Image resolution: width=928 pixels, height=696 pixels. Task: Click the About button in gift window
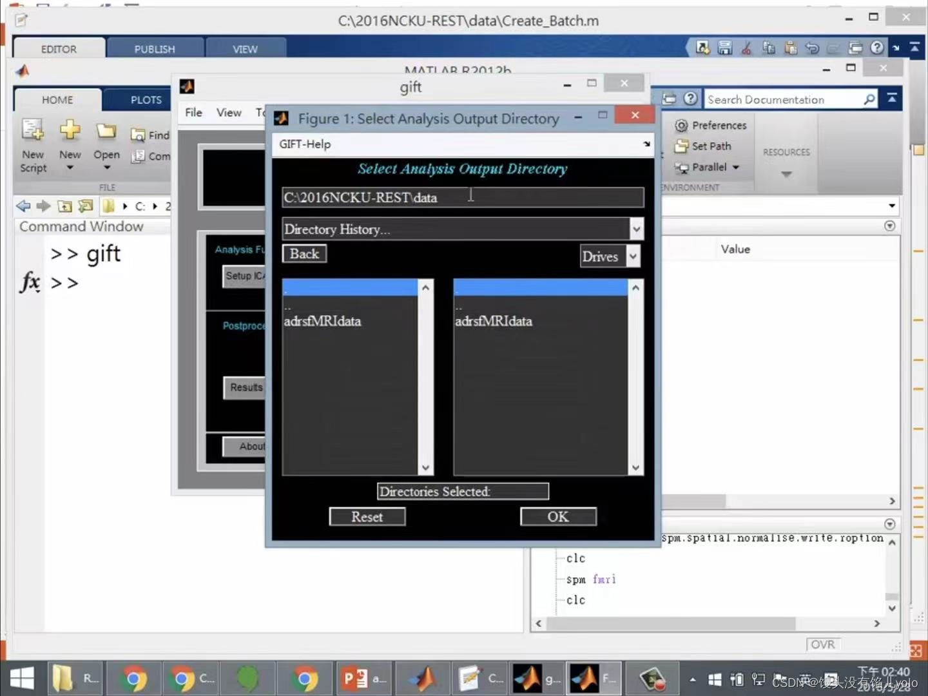[x=244, y=447]
